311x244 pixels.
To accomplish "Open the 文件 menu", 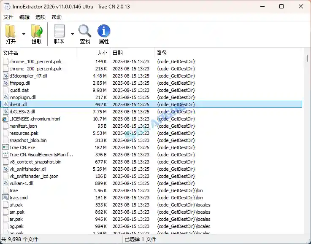I will point(8,17).
